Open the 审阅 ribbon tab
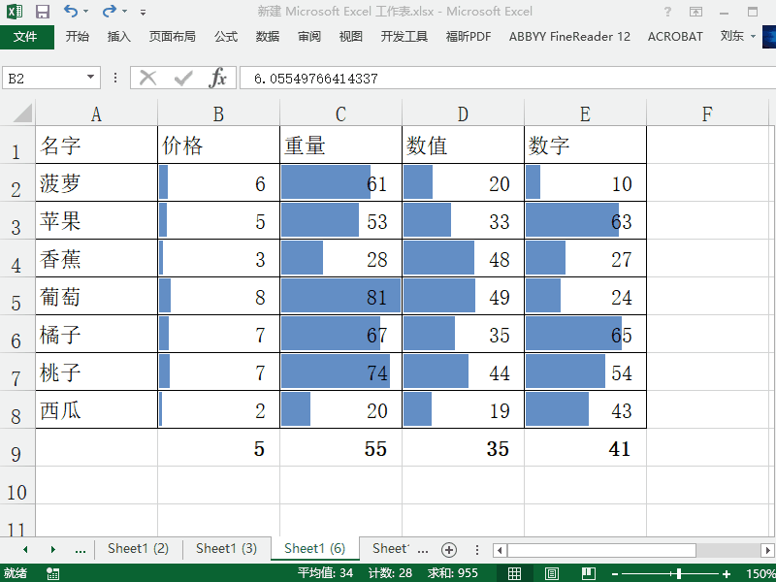776x582 pixels. [x=308, y=36]
